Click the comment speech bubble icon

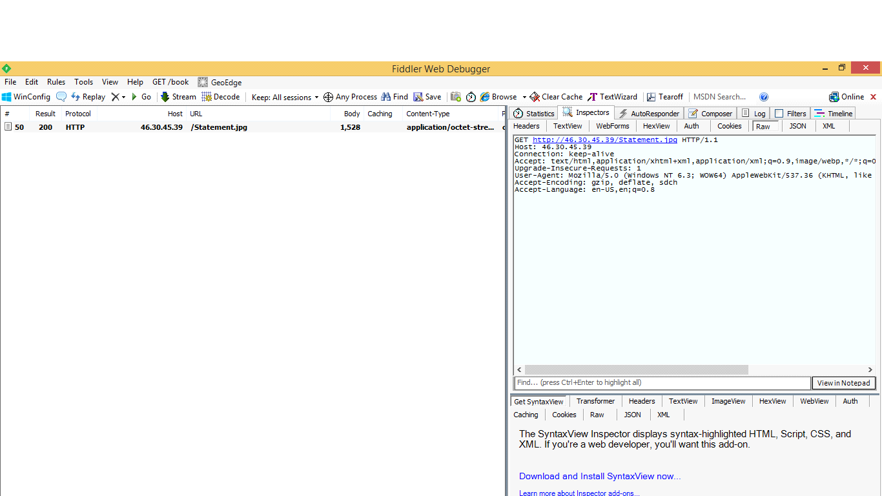(x=61, y=97)
